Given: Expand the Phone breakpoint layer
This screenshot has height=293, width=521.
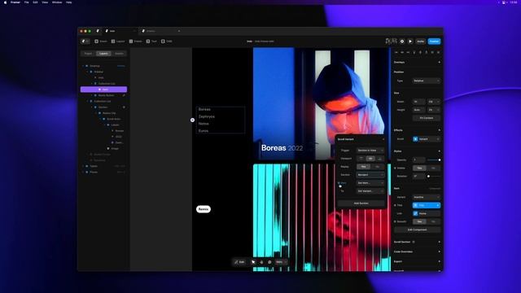Looking at the screenshot, I should [83, 172].
